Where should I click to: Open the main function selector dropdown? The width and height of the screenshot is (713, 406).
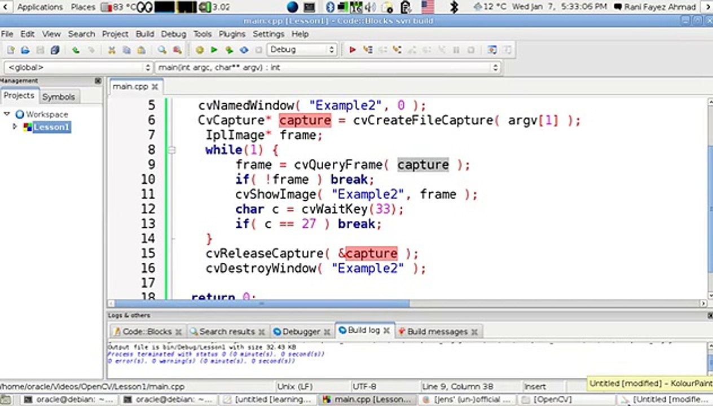(x=328, y=67)
